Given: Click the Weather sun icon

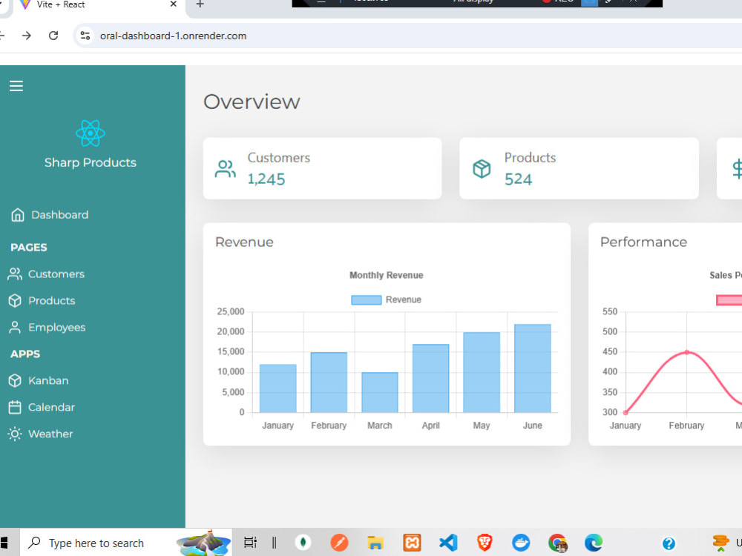Looking at the screenshot, I should (x=15, y=434).
